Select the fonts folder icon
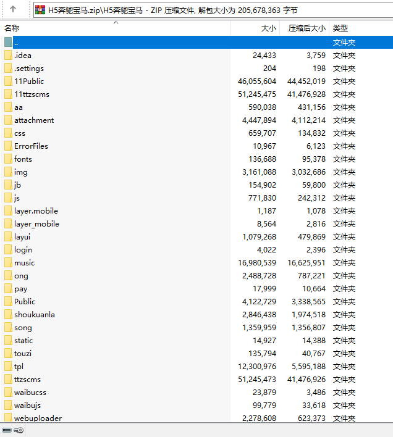Image resolution: width=393 pixels, height=437 pixels. pos(8,159)
